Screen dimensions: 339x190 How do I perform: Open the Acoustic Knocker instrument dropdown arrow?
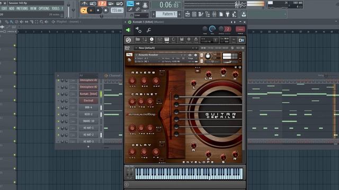[137, 55]
